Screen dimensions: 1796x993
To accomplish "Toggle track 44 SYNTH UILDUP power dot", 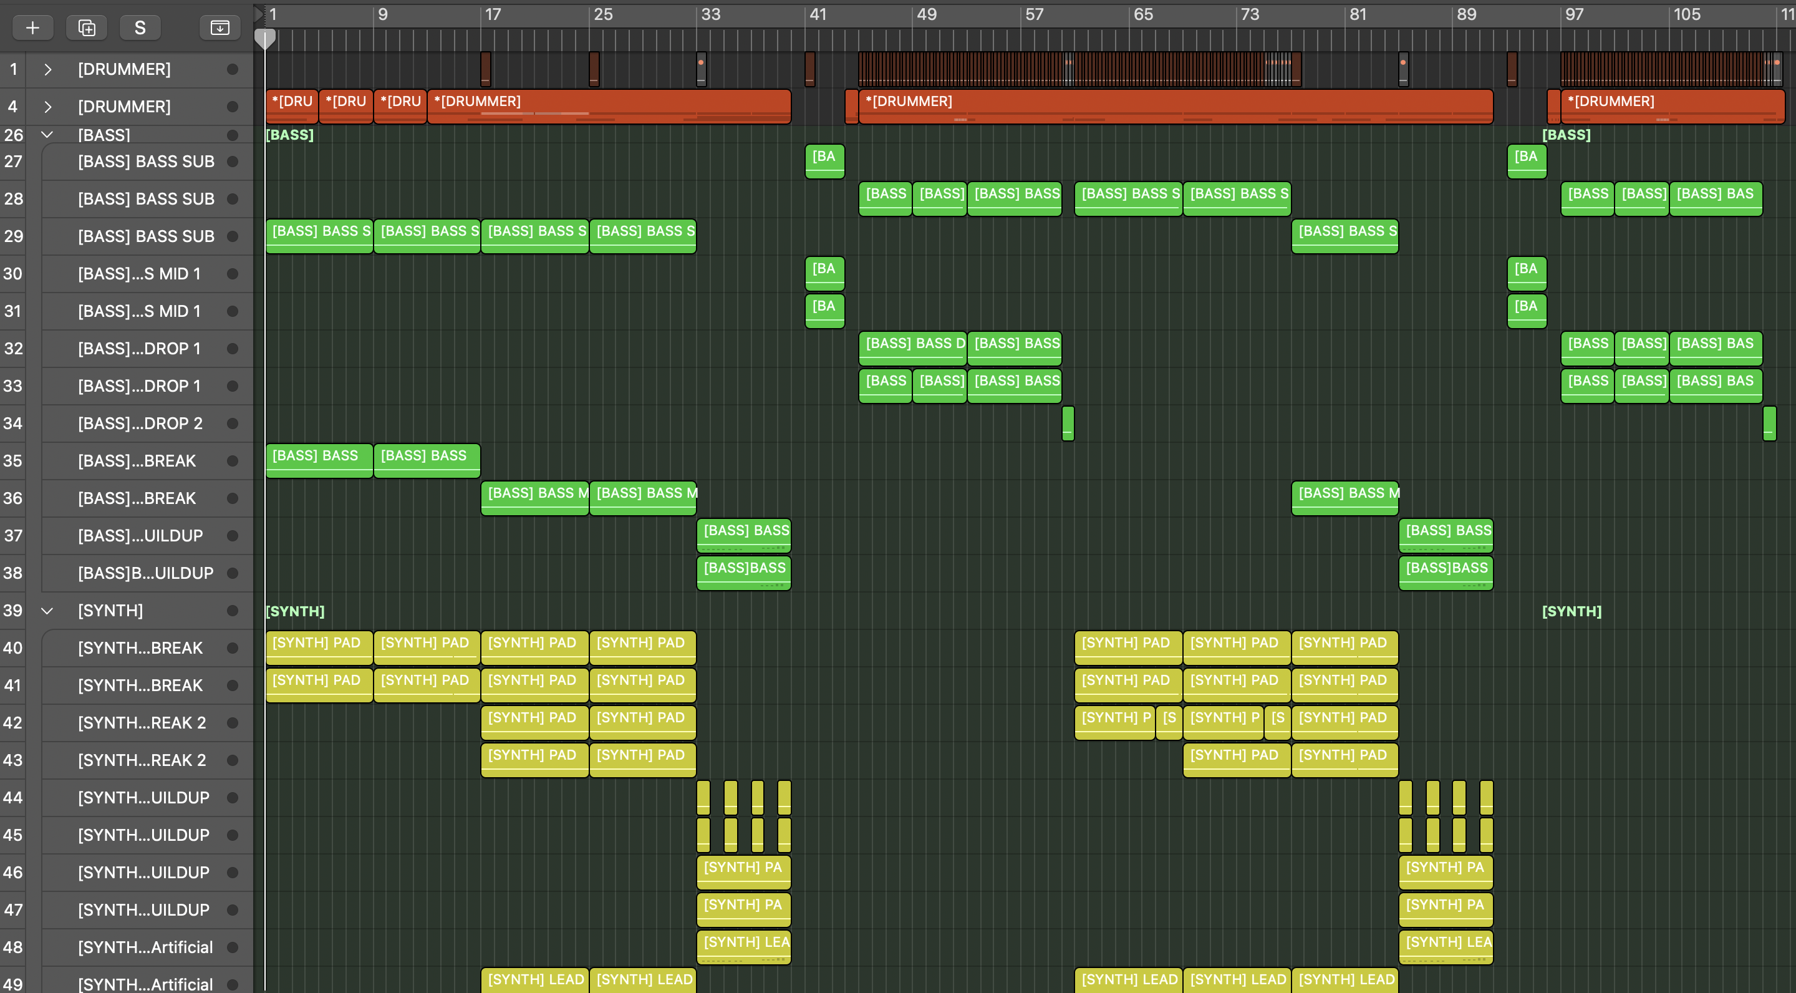I will point(233,798).
